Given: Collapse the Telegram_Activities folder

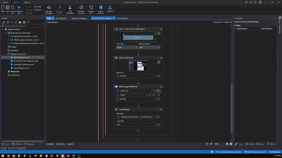Looking at the screenshot, I should (x=6, y=54).
